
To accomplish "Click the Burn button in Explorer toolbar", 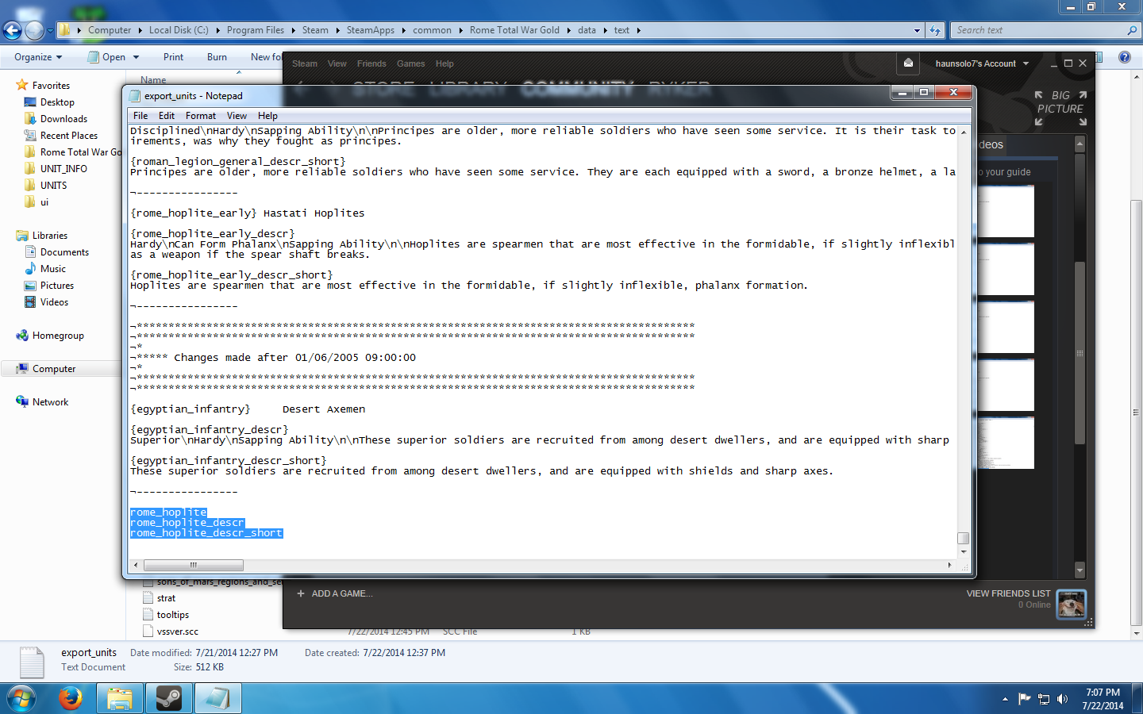I will 217,57.
